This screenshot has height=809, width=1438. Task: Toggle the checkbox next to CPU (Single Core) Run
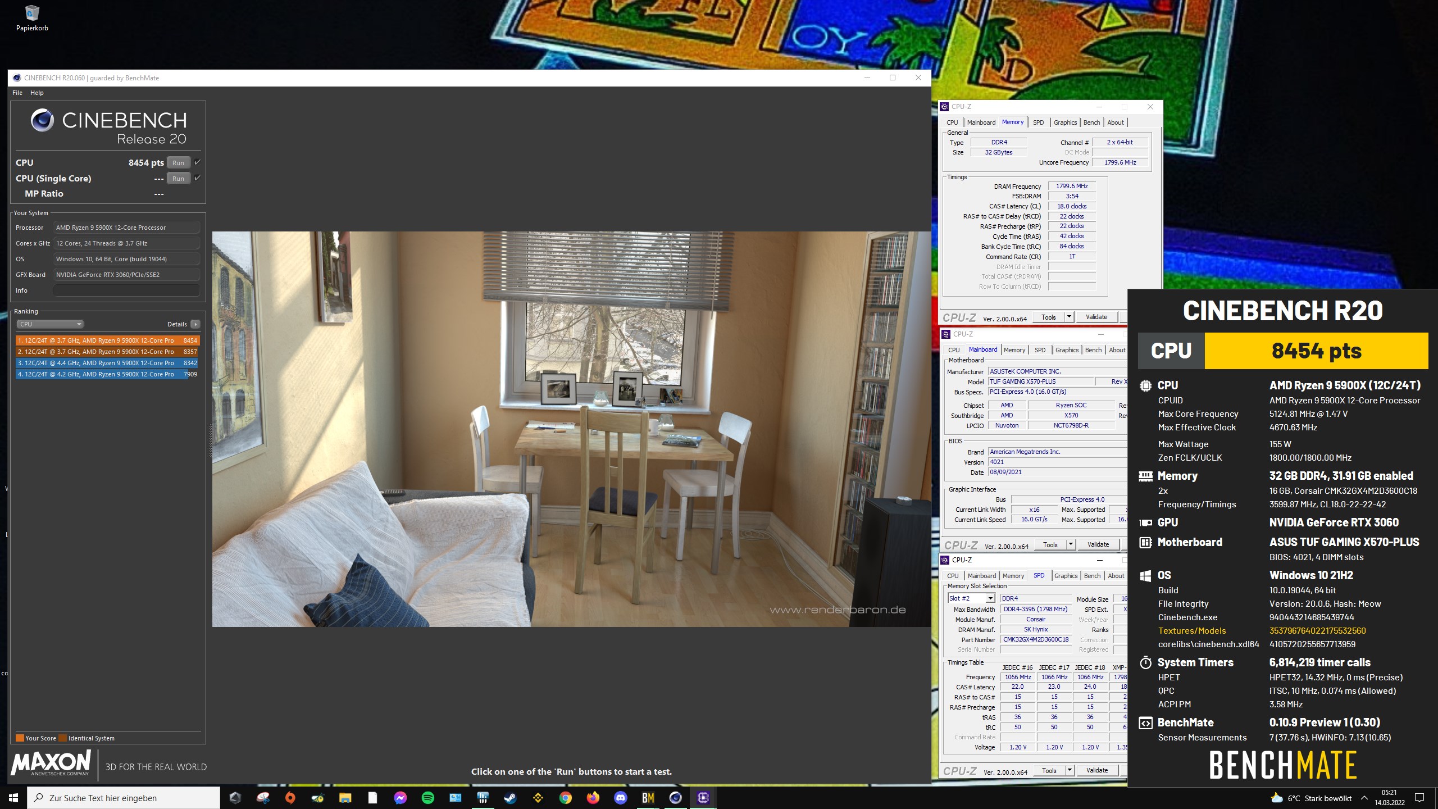point(197,178)
